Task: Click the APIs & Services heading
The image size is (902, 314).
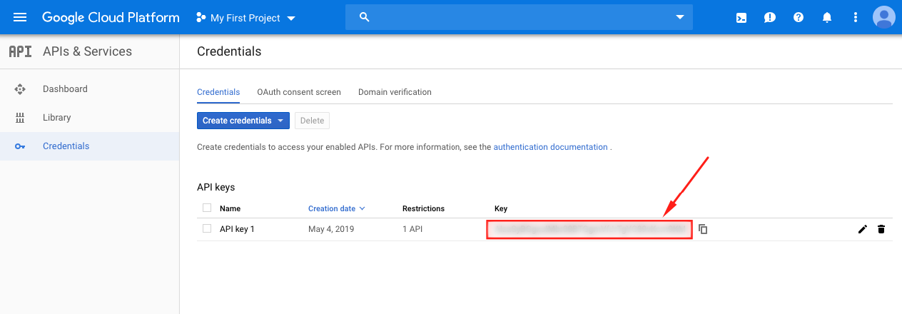Action: 87,51
